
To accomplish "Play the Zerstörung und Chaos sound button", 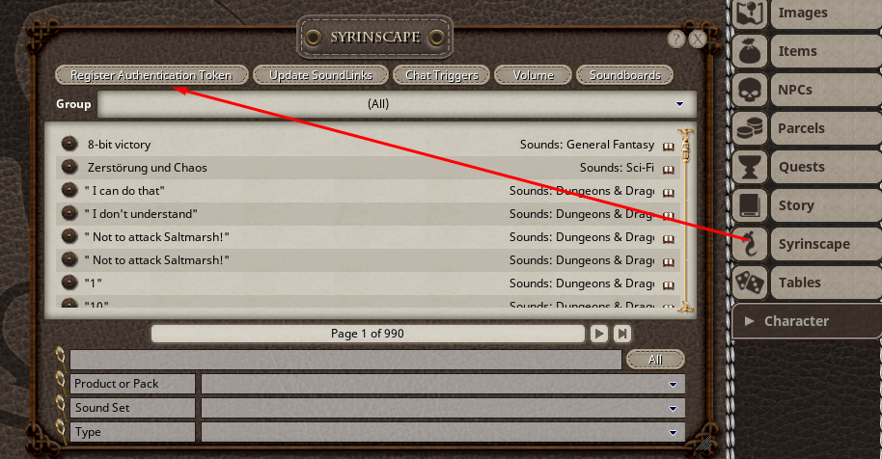I will pyautogui.click(x=69, y=167).
